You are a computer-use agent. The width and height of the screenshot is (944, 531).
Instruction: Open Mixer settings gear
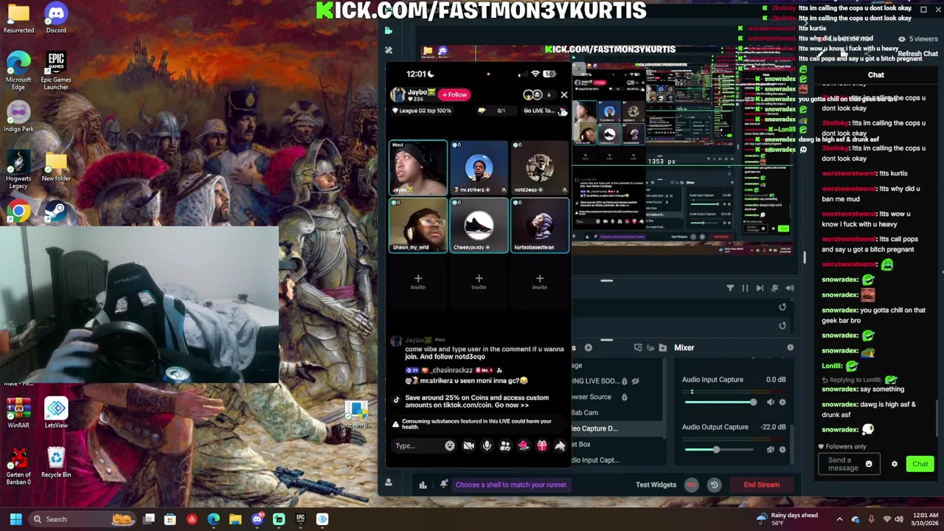[x=790, y=347]
